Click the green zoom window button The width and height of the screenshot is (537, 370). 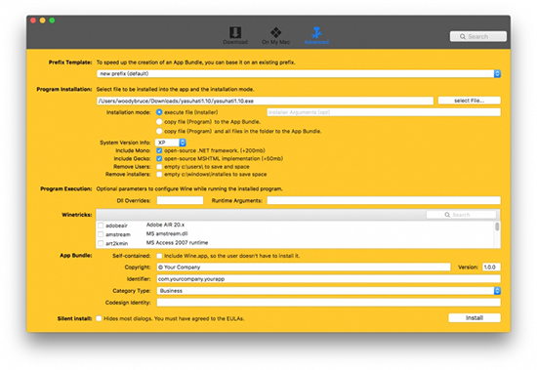coord(52,21)
